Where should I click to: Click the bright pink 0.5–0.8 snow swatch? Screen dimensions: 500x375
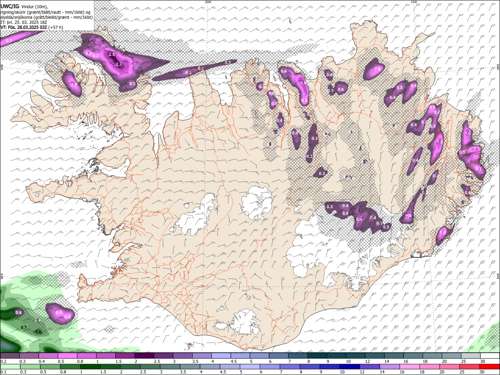tap(67, 356)
